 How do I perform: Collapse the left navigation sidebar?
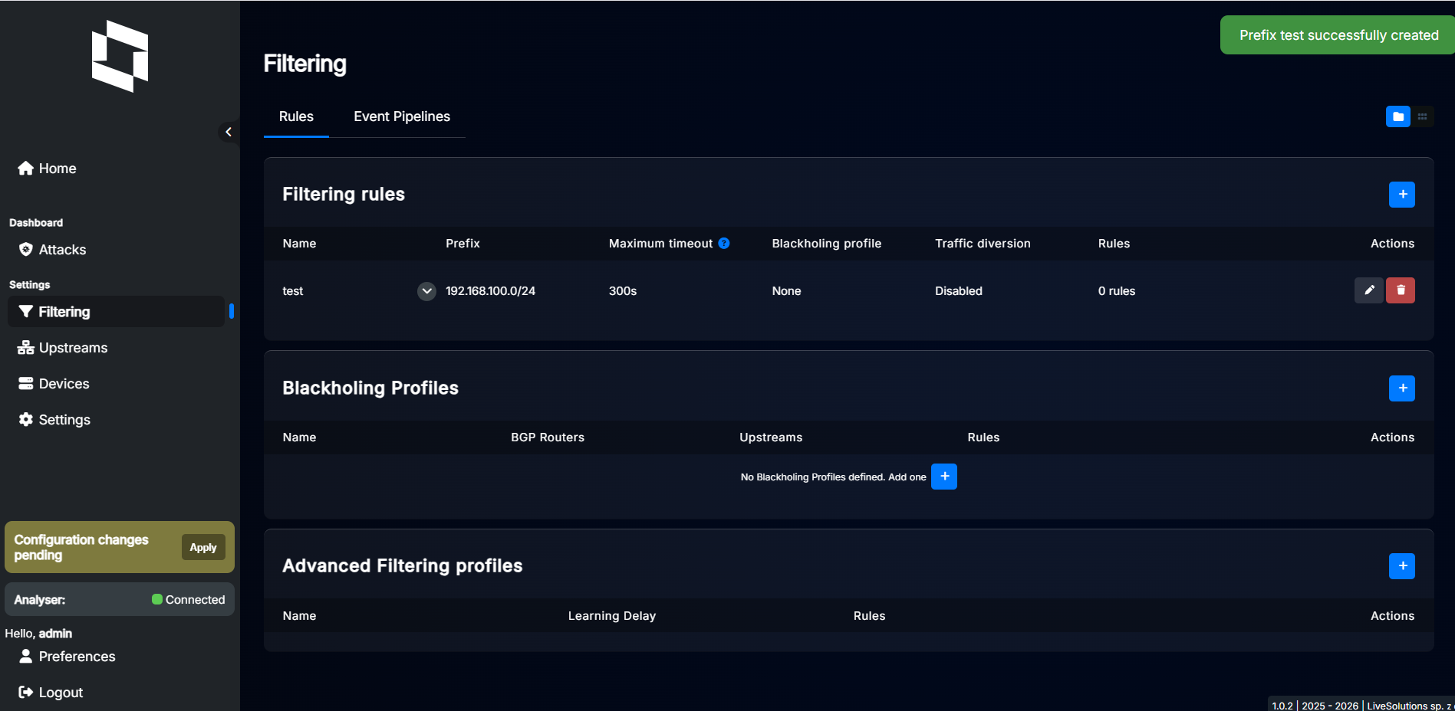coord(228,131)
